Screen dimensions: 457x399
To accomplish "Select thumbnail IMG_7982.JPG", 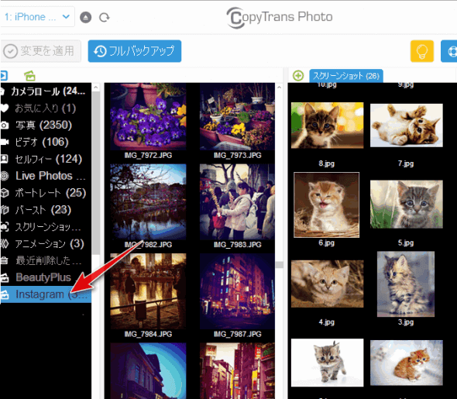I will (x=148, y=201).
